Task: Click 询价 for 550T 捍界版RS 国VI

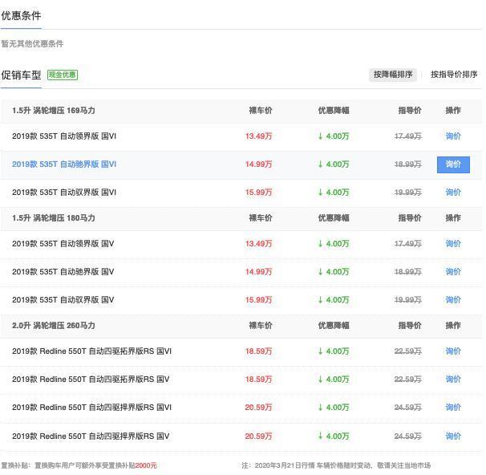Action: (453, 408)
